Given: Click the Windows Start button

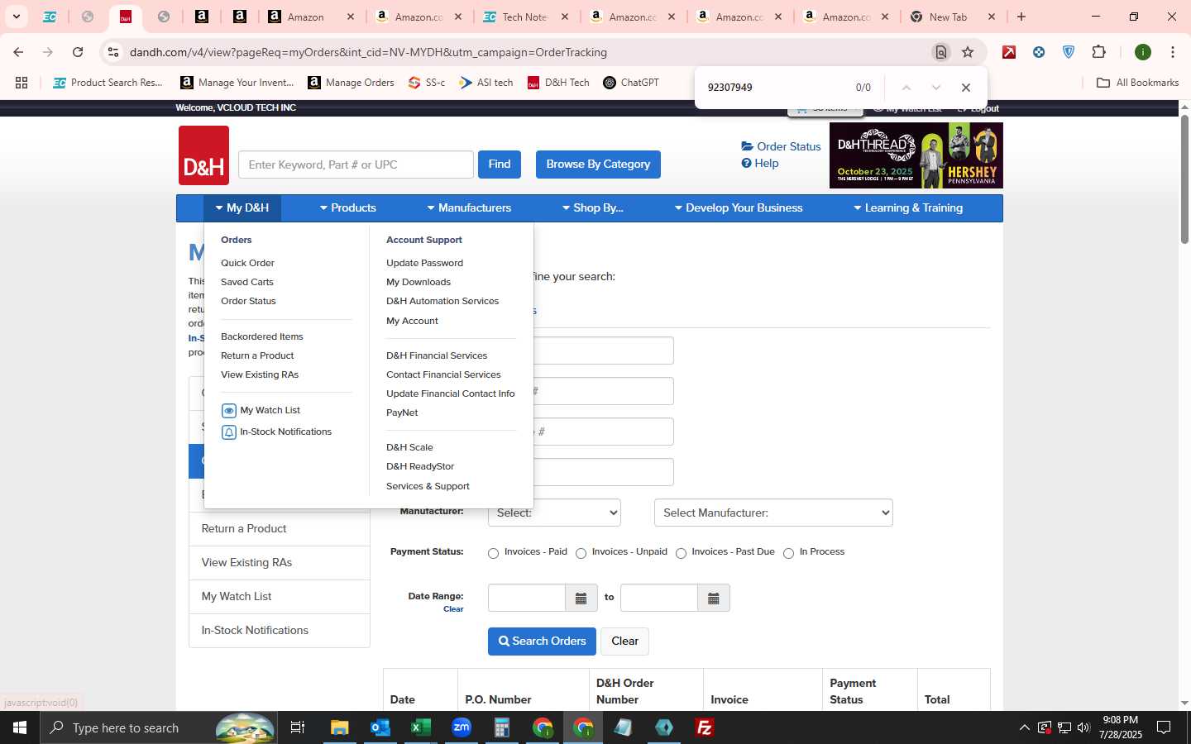Looking at the screenshot, I should [20, 727].
